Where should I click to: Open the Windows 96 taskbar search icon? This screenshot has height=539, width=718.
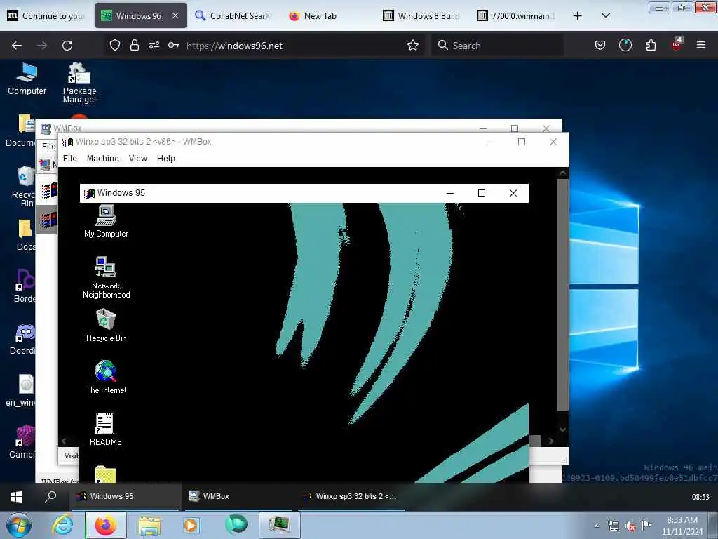[x=50, y=496]
